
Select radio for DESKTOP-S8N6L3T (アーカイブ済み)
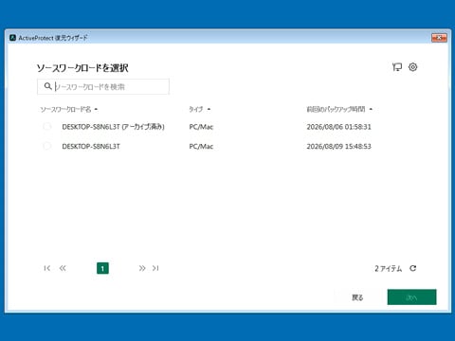click(x=47, y=126)
